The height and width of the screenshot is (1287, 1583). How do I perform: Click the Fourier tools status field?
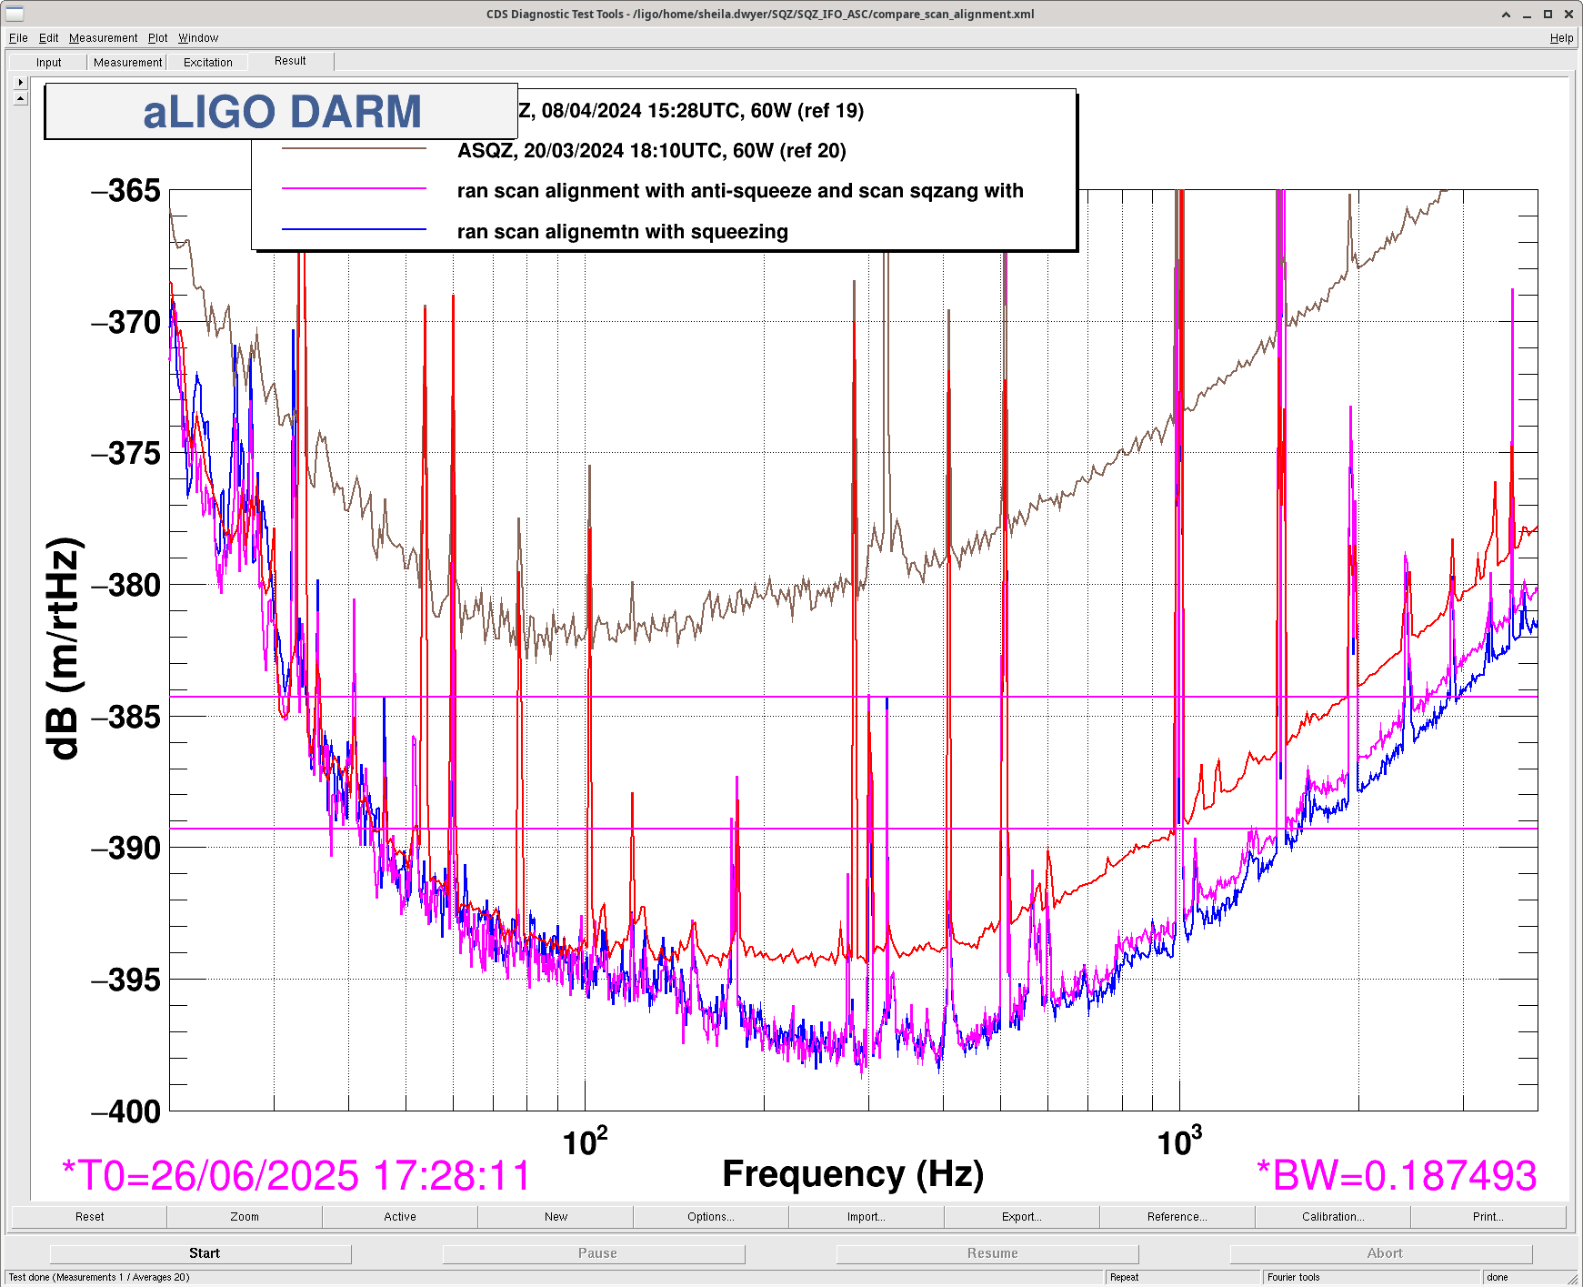coord(1371,1277)
